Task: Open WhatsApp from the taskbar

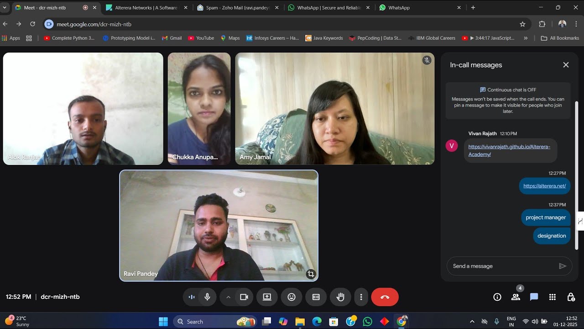Action: click(x=367, y=322)
